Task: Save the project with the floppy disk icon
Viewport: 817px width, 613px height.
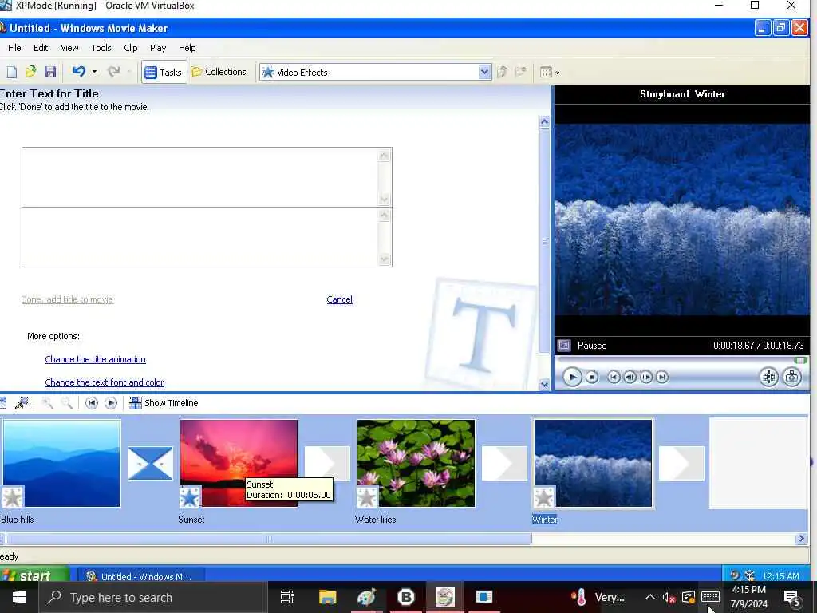Action: (x=50, y=72)
